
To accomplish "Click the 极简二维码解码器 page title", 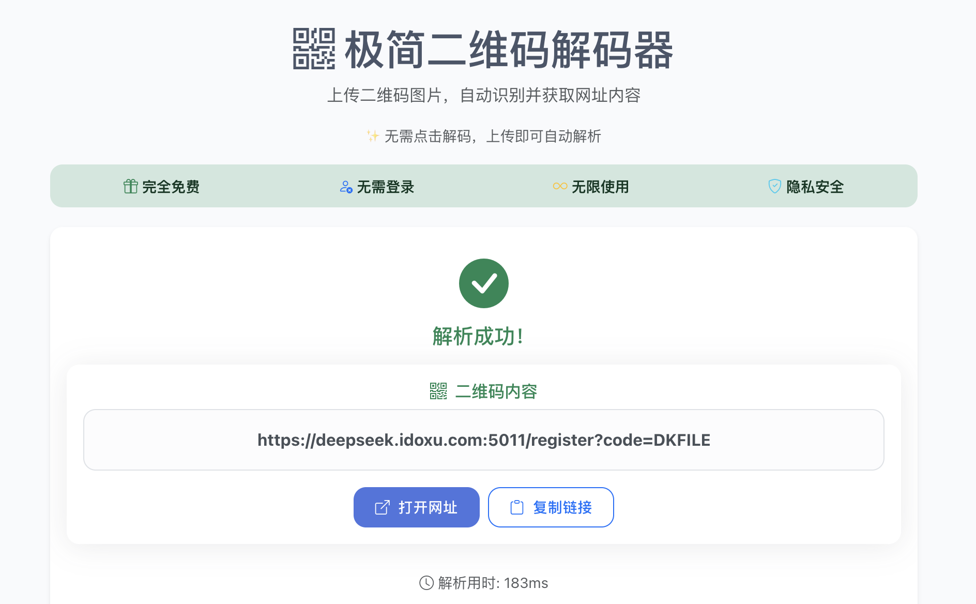I will (509, 50).
